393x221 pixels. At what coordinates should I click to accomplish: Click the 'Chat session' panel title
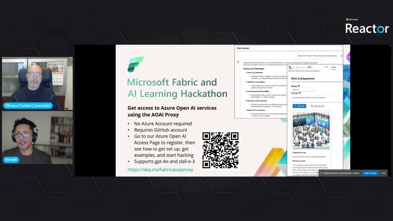tap(243, 48)
